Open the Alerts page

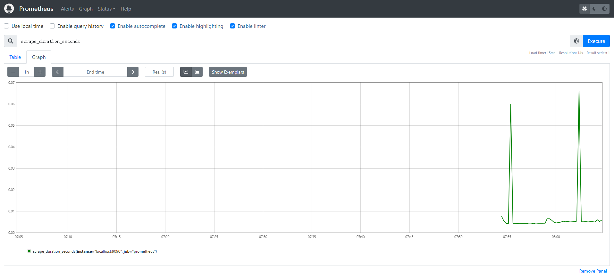coord(67,9)
